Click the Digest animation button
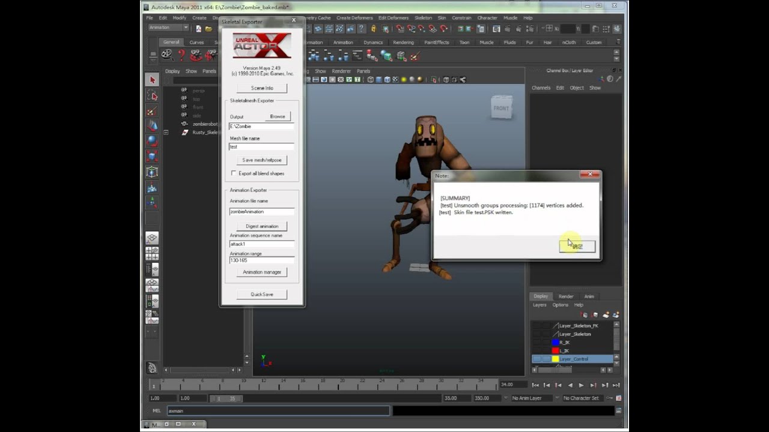769x432 pixels. click(x=262, y=226)
